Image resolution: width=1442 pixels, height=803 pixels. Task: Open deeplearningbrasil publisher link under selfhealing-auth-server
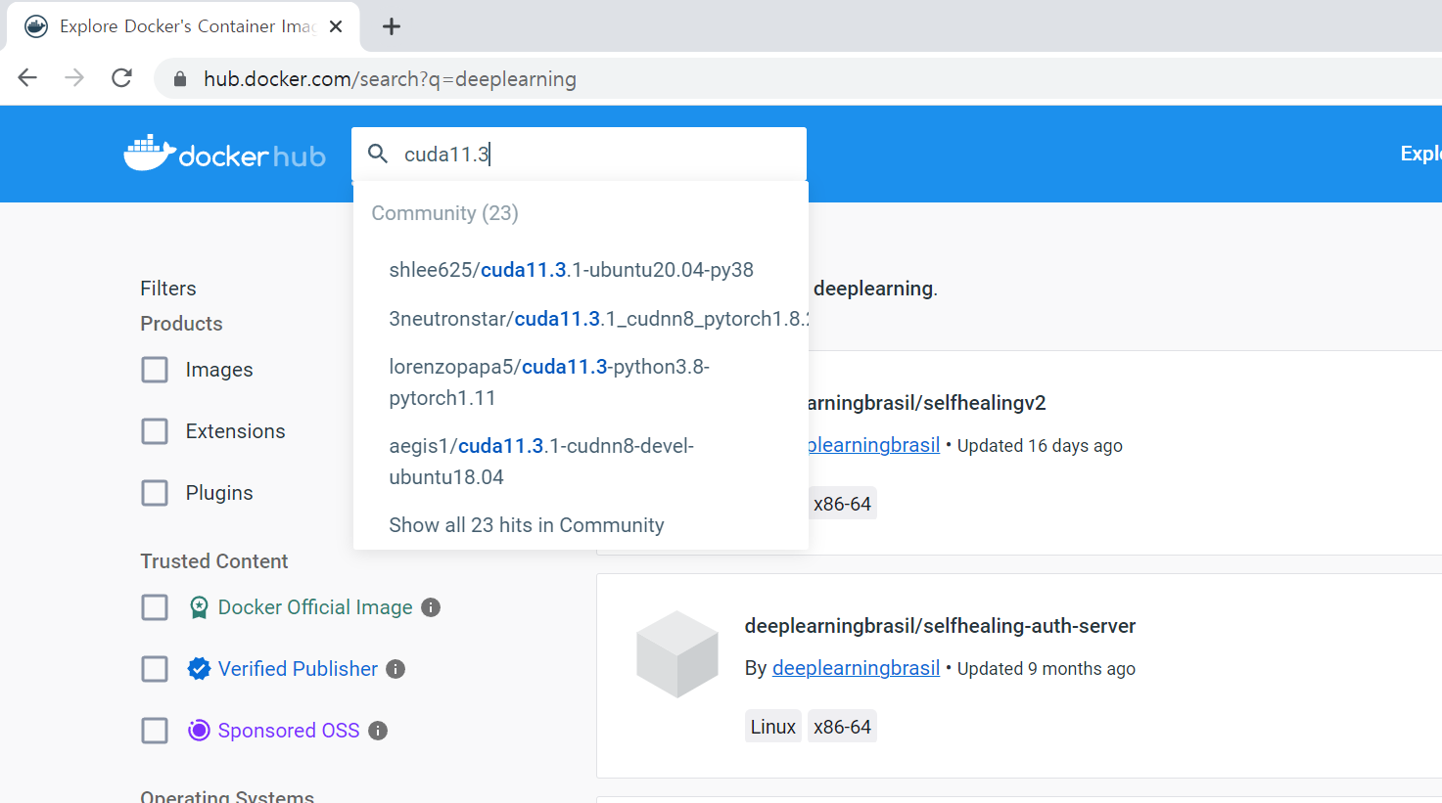pos(856,668)
